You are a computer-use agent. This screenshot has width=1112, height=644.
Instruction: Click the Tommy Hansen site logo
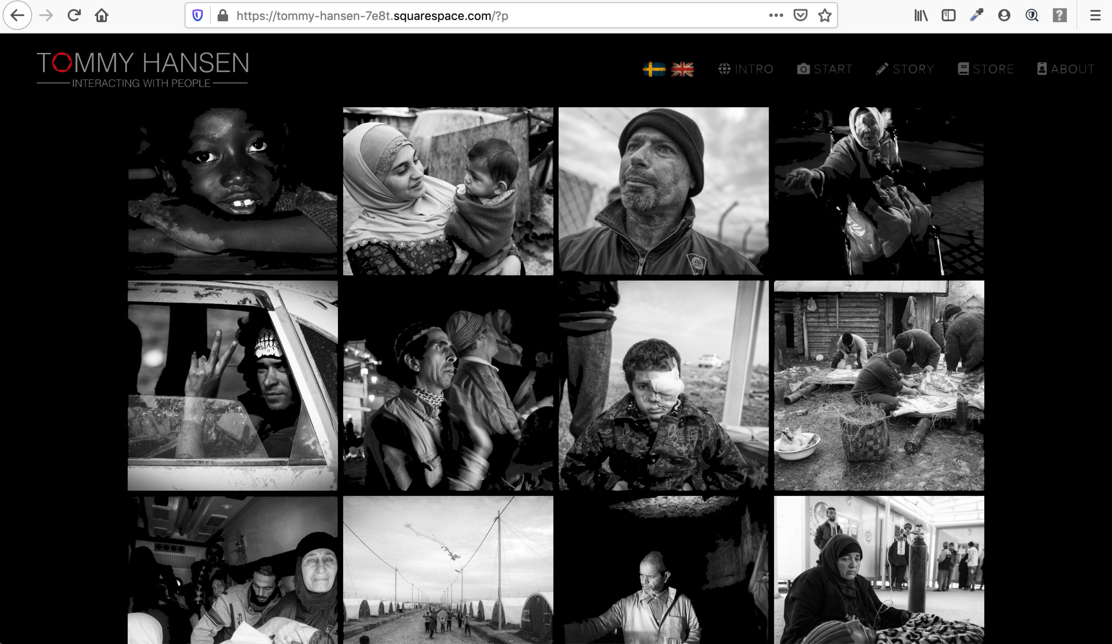[142, 69]
